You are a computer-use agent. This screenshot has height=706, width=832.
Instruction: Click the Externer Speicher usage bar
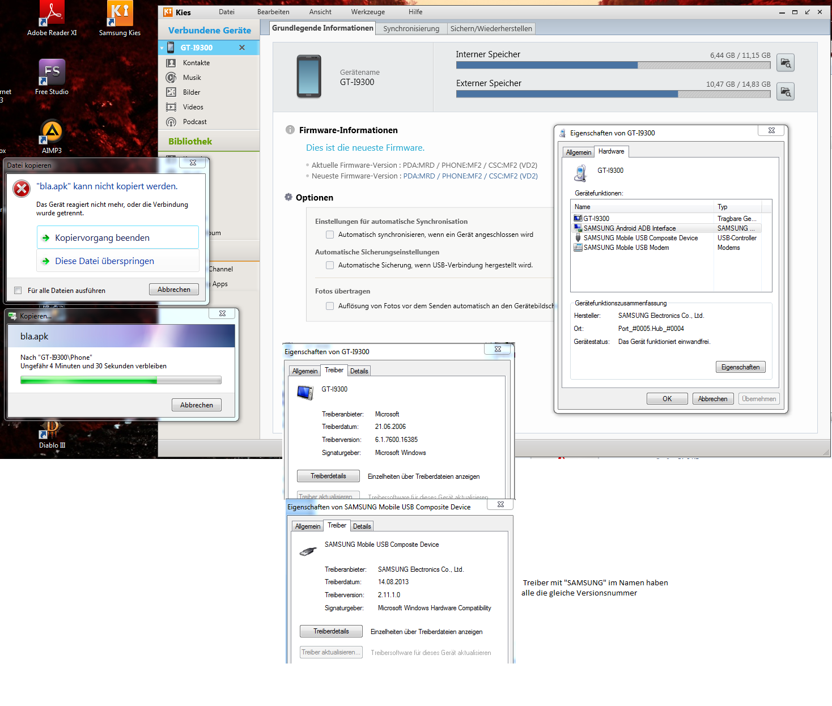point(613,94)
